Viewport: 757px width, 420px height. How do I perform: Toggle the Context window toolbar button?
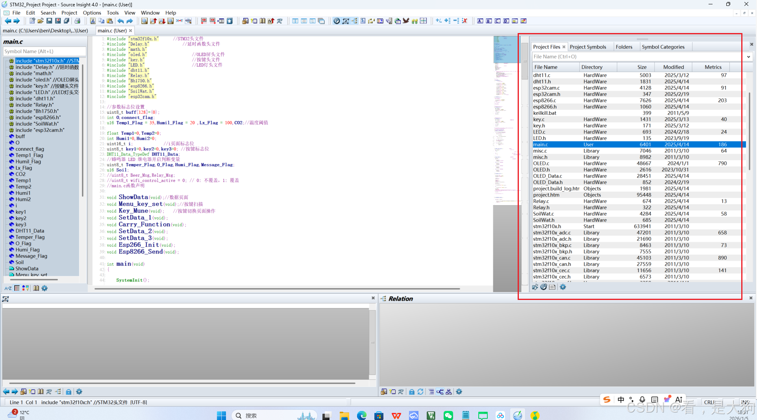345,21
